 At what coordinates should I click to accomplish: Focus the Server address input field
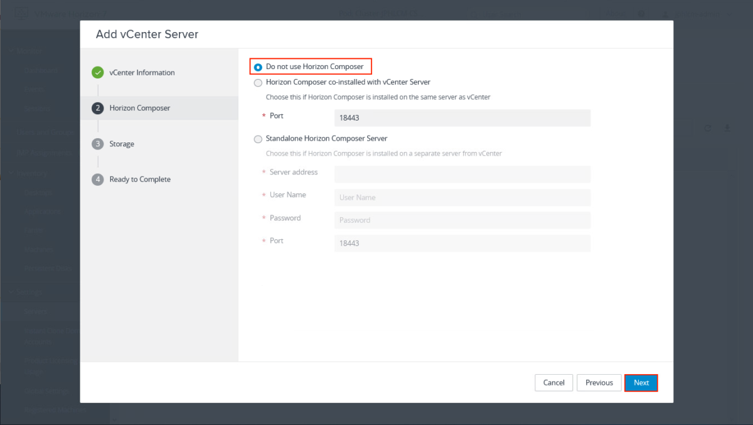click(x=462, y=174)
